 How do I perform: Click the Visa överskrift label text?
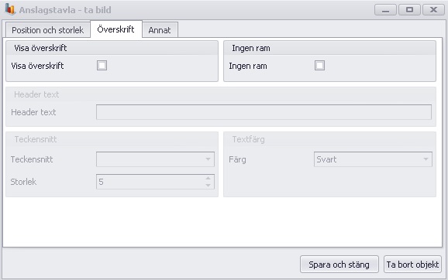tap(37, 66)
